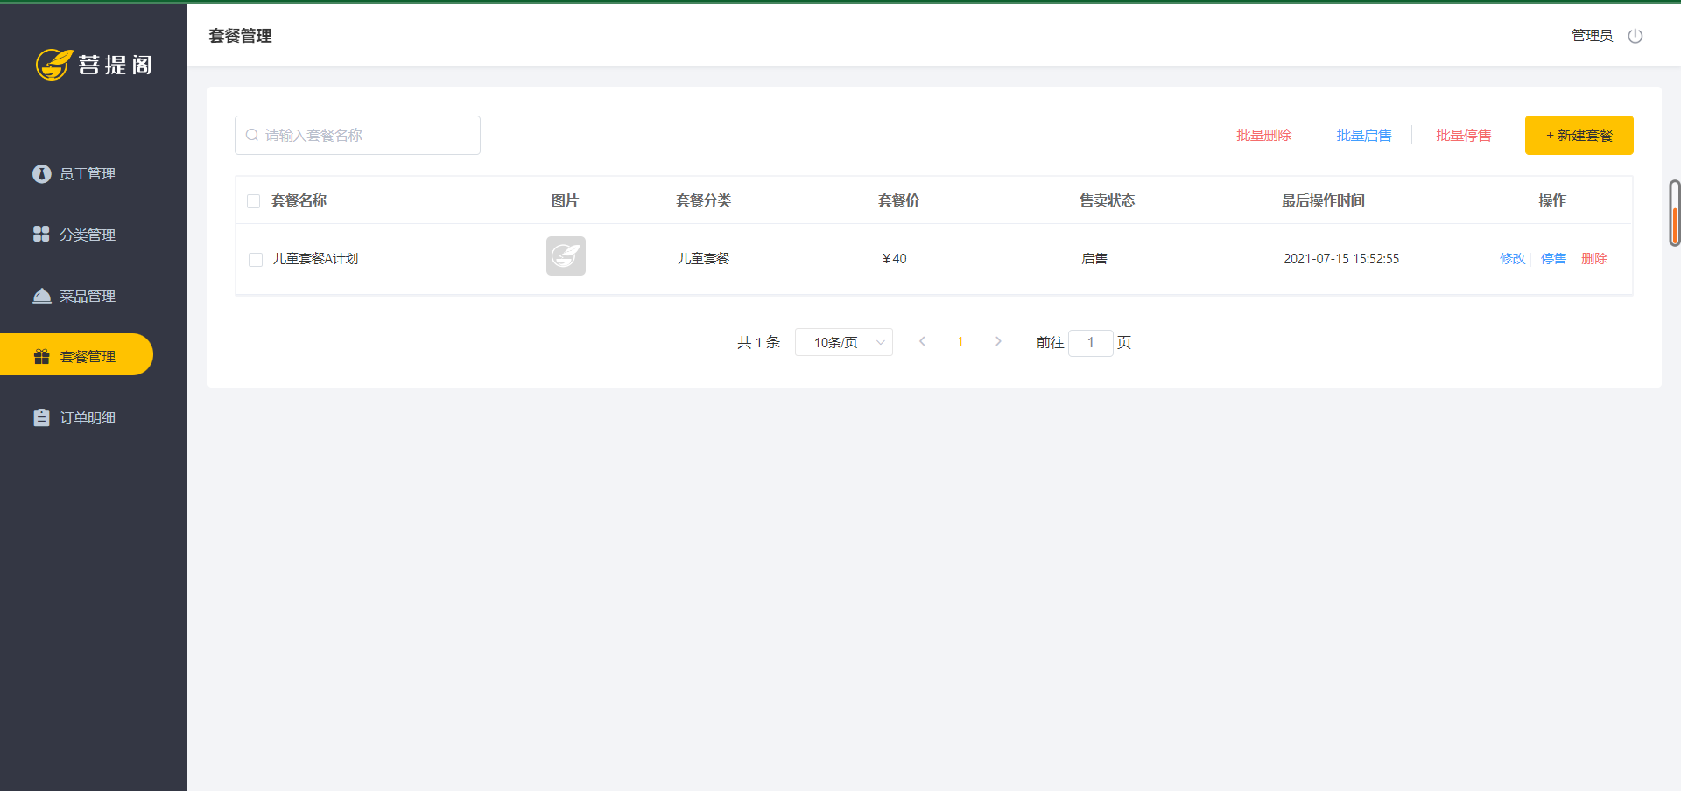Open the 10条/页 page size dropdown
The width and height of the screenshot is (1681, 791).
click(x=844, y=342)
